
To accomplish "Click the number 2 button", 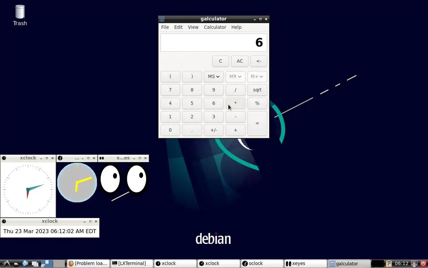I will (192, 117).
